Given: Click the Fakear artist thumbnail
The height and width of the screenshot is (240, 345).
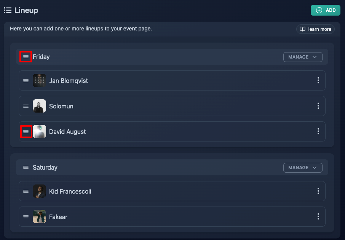Looking at the screenshot, I should [39, 216].
